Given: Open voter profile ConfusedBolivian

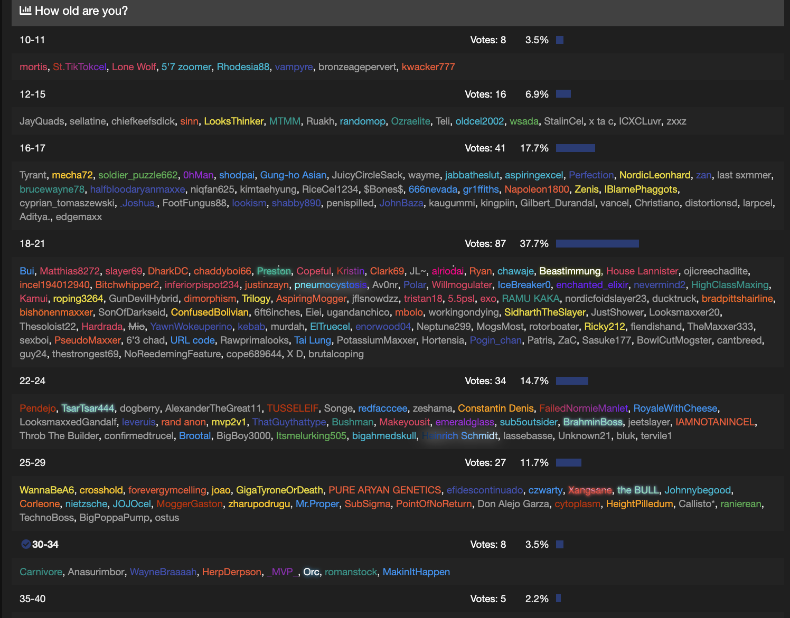Looking at the screenshot, I should (x=210, y=312).
